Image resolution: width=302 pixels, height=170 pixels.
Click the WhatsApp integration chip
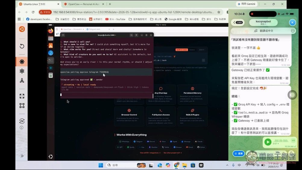point(124,141)
